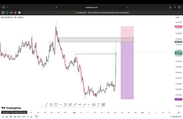Insert an image with the picture tool

pos(94,105)
